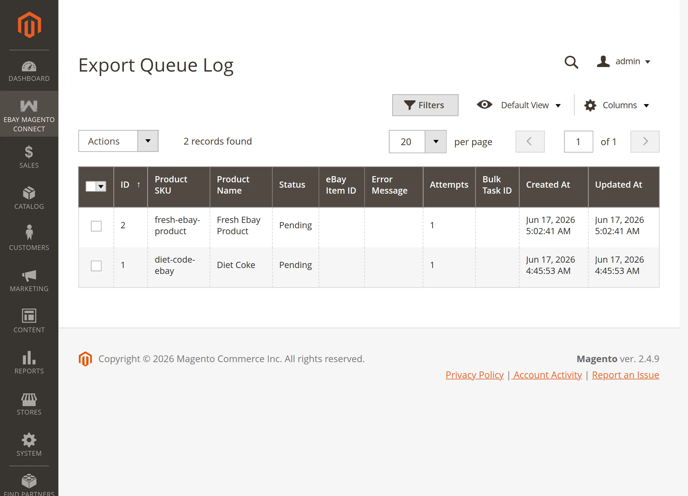Click the search magnifier icon
Viewport: 688px width, 496px height.
click(x=571, y=62)
